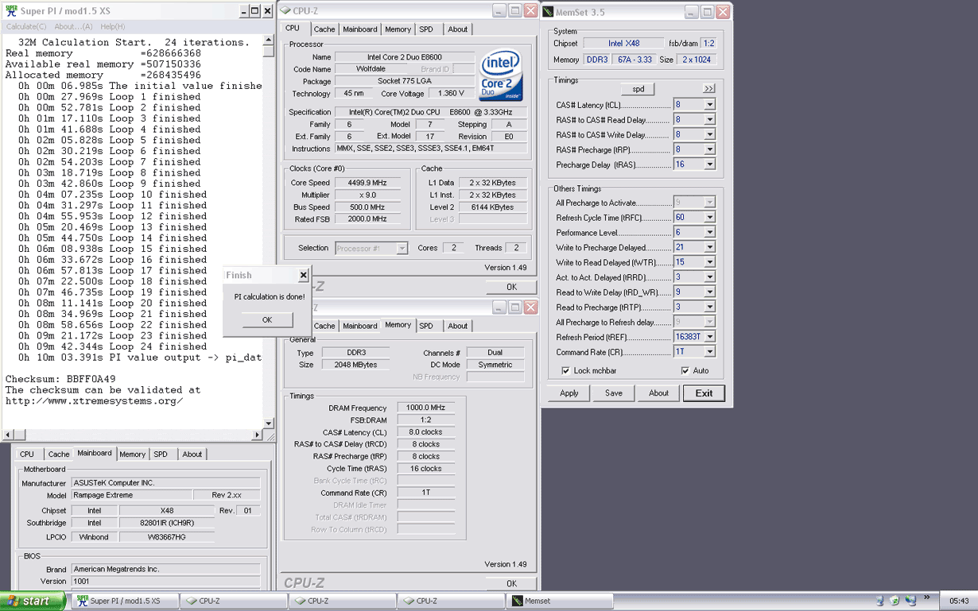Click the Checksum: BBFF0A49 line
Viewport: 978px width, 611px height.
point(60,379)
